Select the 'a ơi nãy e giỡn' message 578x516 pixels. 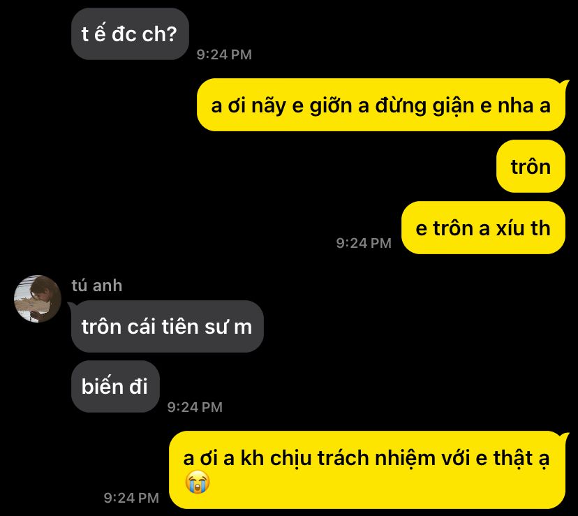pyautogui.click(x=380, y=105)
